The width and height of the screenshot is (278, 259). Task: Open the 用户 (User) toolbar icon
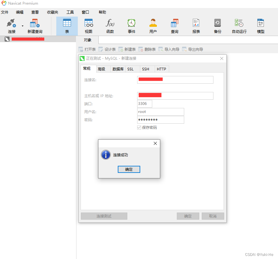153,26
